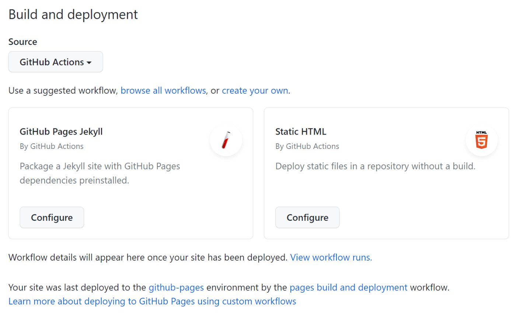Learn more about deploying with custom workflows
Viewport: 516px width, 321px height.
[x=152, y=301]
